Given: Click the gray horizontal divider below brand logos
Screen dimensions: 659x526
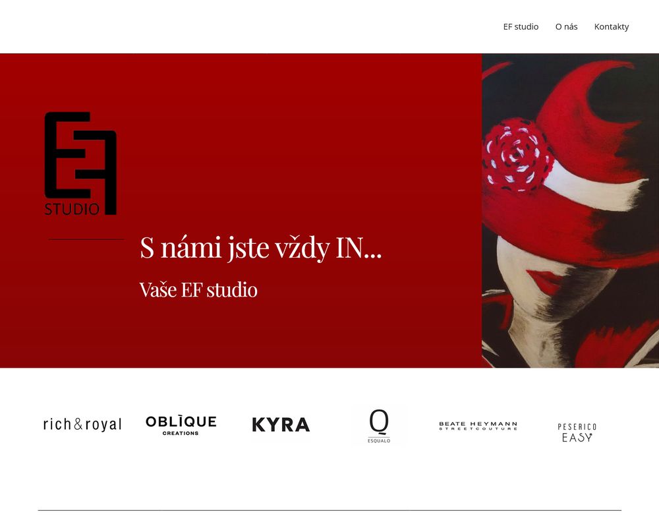Looking at the screenshot, I should click(329, 510).
